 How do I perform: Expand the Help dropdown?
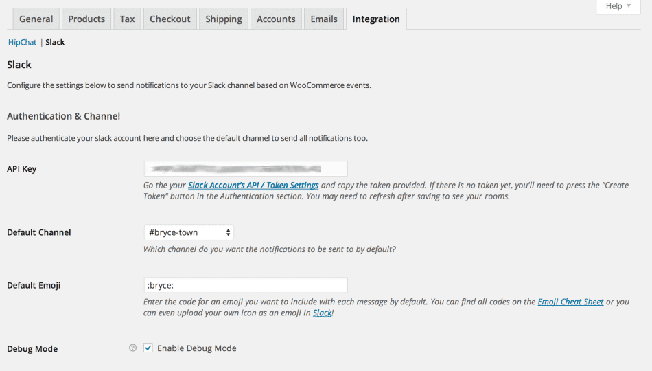(x=618, y=6)
